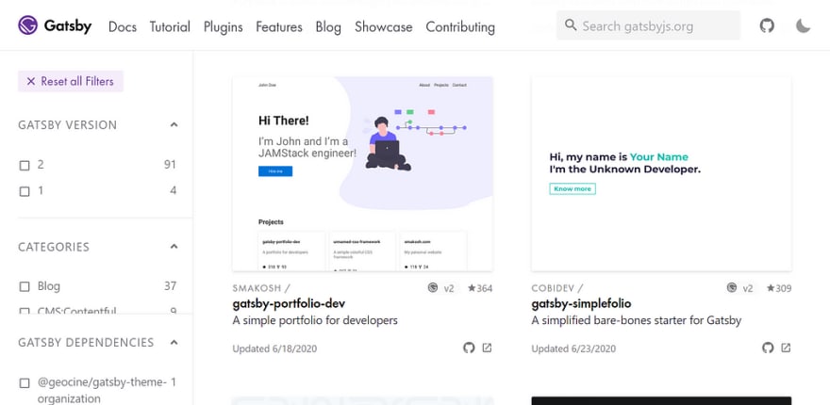Toggle dark mode moon icon
The width and height of the screenshot is (830, 405).
click(803, 25)
